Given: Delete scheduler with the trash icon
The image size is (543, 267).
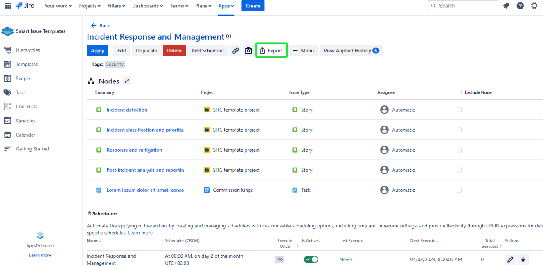Looking at the screenshot, I should pos(523,259).
